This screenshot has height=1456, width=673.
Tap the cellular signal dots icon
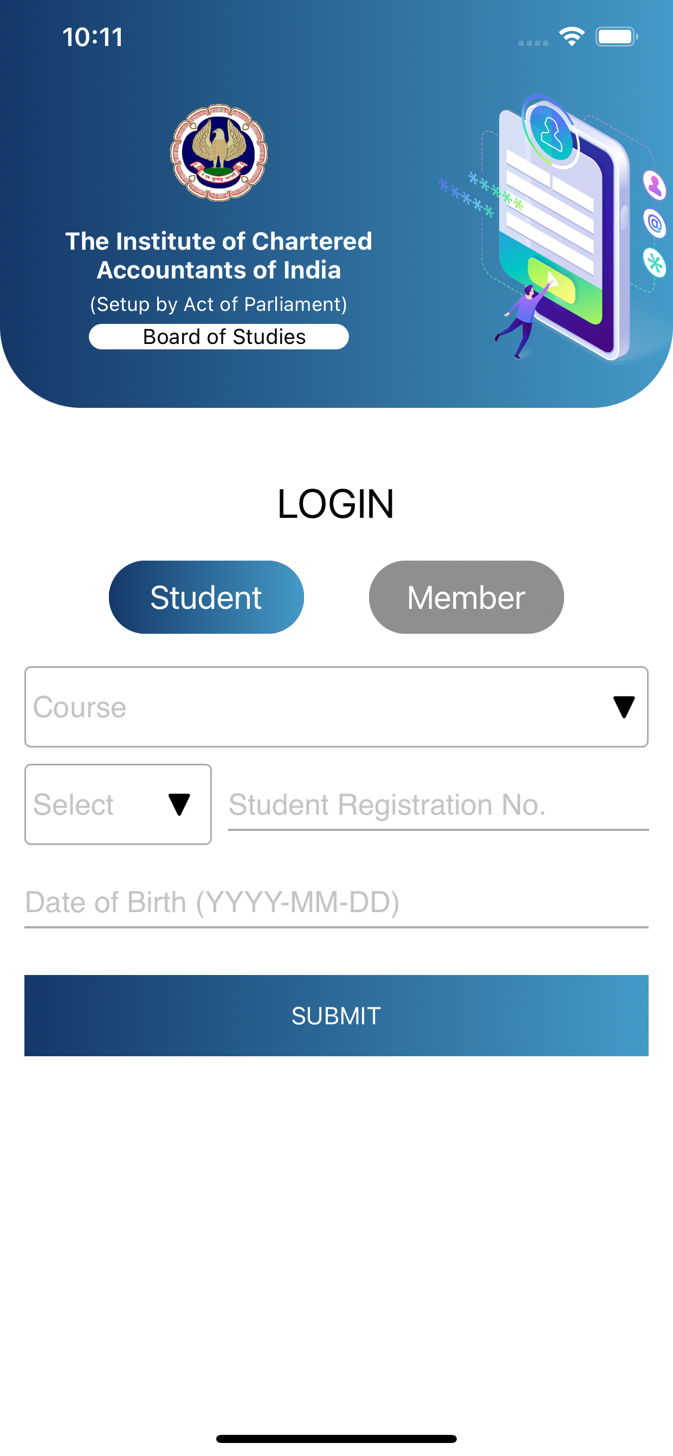click(x=533, y=43)
